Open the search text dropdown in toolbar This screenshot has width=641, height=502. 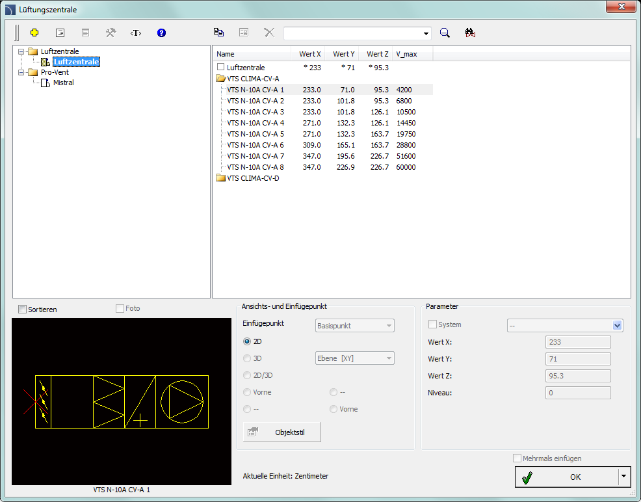[x=426, y=33]
